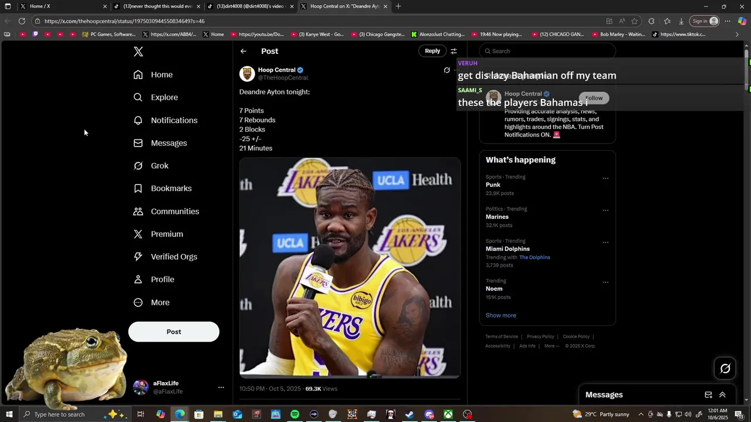Viewport: 751px width, 422px height.
Task: Open Miami Dolphins trend
Action: pos(508,249)
